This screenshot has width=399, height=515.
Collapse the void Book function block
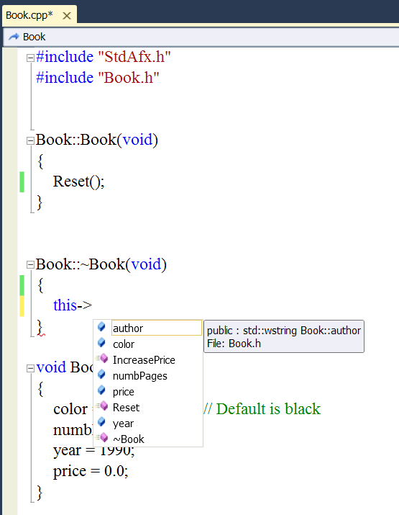(30, 368)
